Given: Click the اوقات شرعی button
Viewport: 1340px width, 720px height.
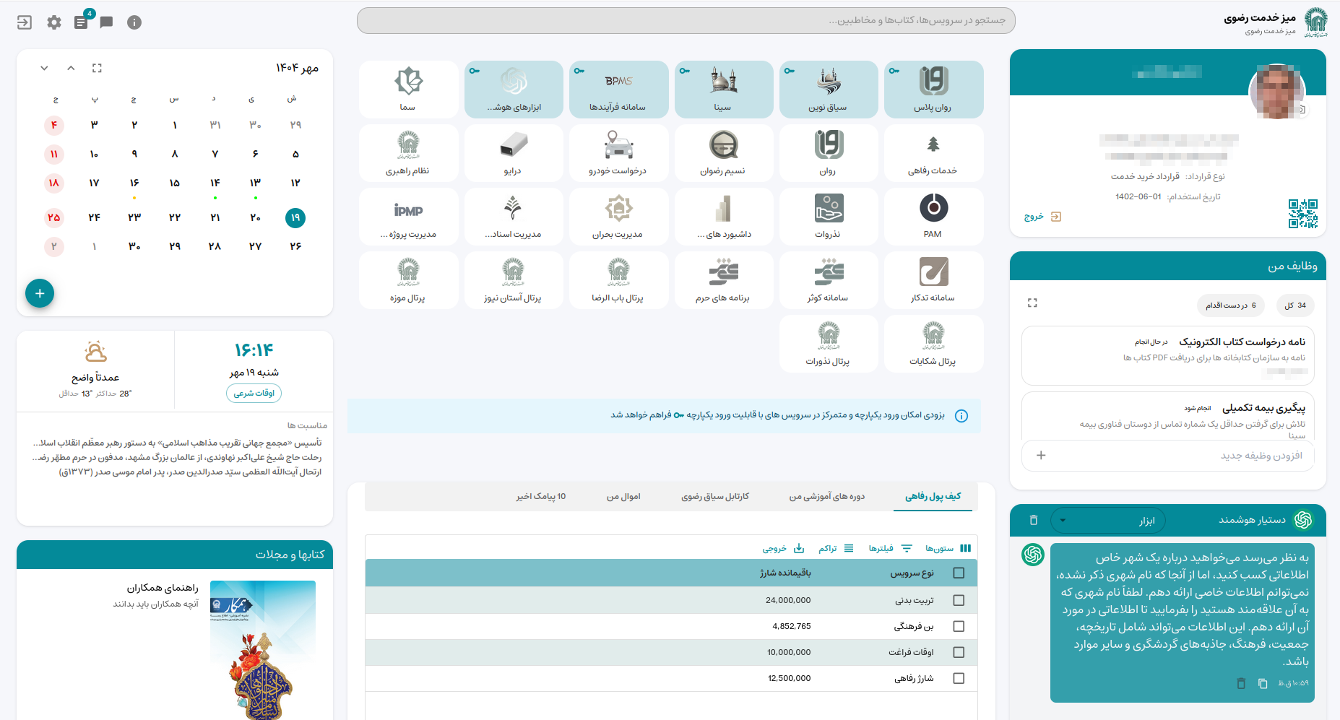Looking at the screenshot, I should click(x=254, y=393).
